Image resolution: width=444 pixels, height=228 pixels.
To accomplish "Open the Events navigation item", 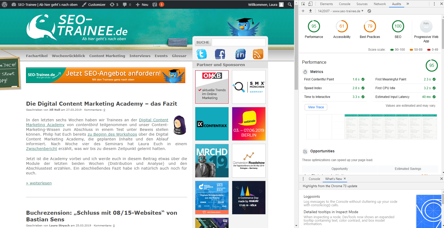I will tap(161, 56).
